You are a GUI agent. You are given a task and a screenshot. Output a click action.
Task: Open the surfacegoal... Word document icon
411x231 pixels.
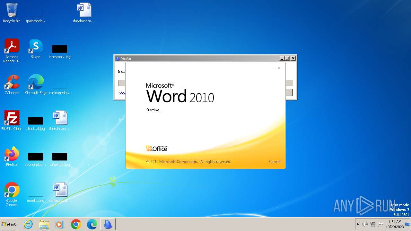click(60, 193)
